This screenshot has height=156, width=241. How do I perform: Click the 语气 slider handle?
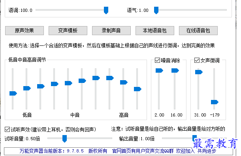(156, 10)
